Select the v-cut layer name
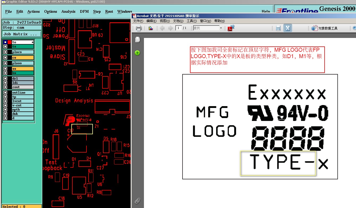Image resolution: width=356 pixels, height=208 pixels. point(23,105)
